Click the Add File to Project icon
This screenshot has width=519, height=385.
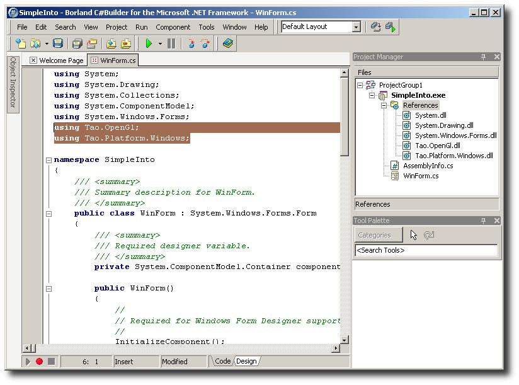pos(111,43)
